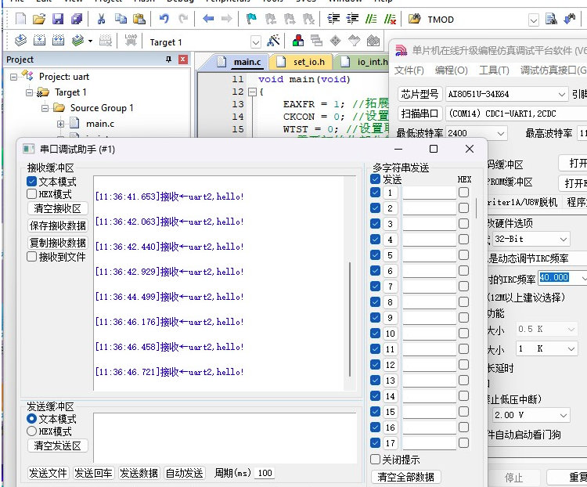Save the current file with floppy icon

click(x=58, y=19)
